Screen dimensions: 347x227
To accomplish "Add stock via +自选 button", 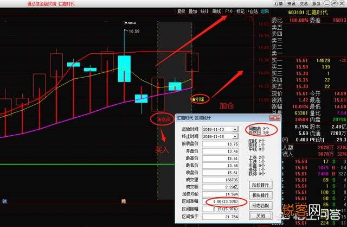I will (x=253, y=11).
